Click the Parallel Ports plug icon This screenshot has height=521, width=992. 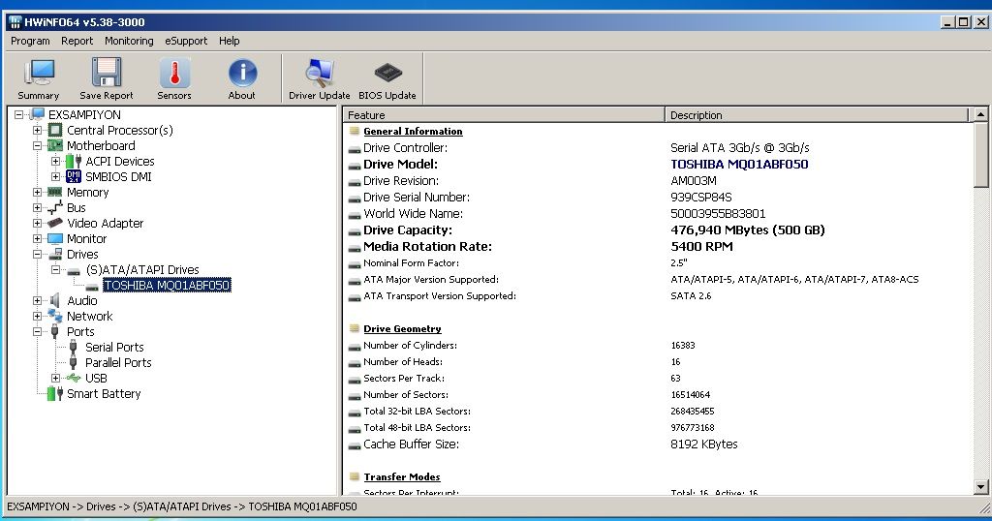pos(74,362)
